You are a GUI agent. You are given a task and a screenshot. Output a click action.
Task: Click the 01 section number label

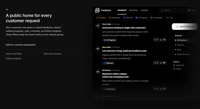click(x=7, y=9)
